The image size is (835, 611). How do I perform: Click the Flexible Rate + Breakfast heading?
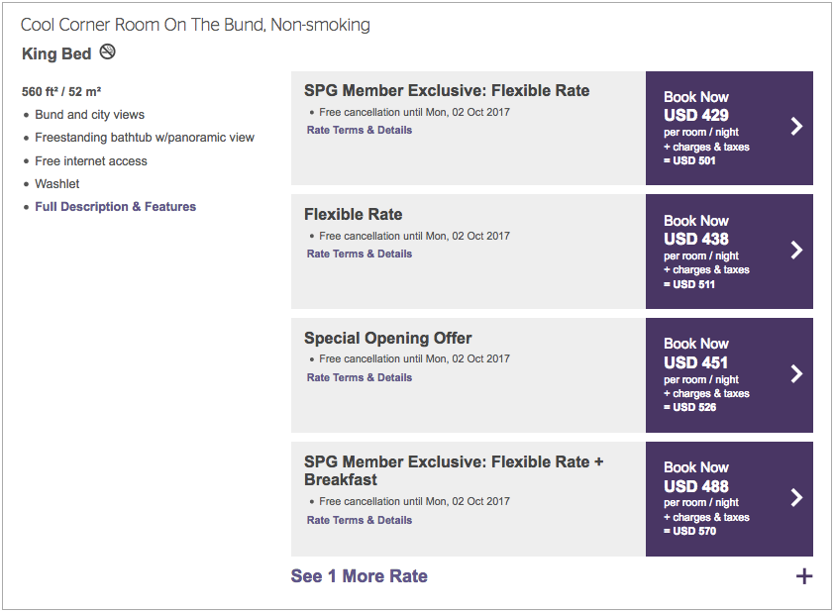click(454, 470)
